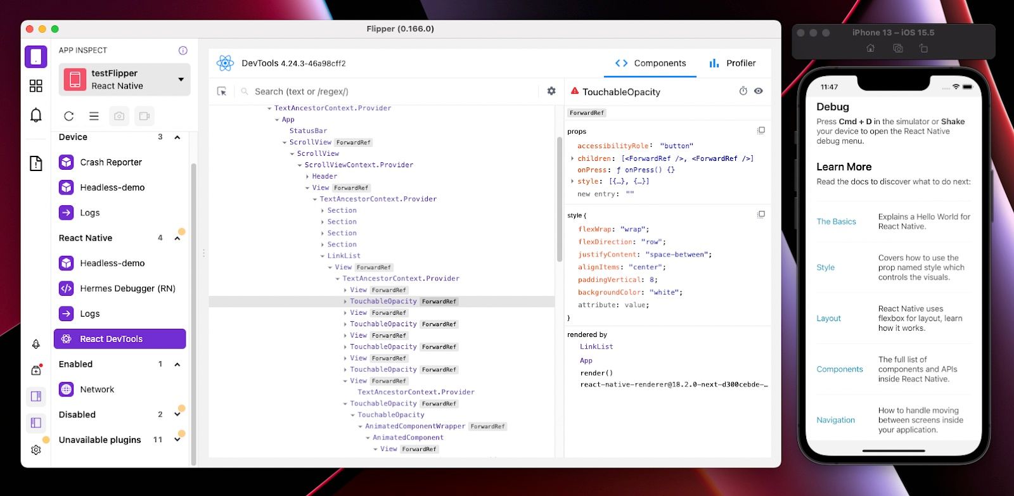This screenshot has height=496, width=1014.
Task: Click the new entry prop field
Action: click(x=630, y=194)
